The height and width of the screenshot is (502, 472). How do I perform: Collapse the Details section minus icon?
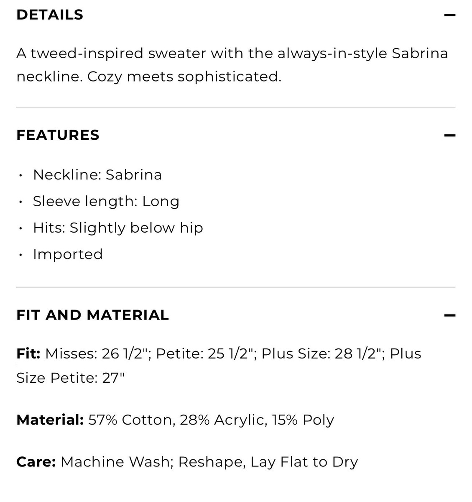[449, 15]
